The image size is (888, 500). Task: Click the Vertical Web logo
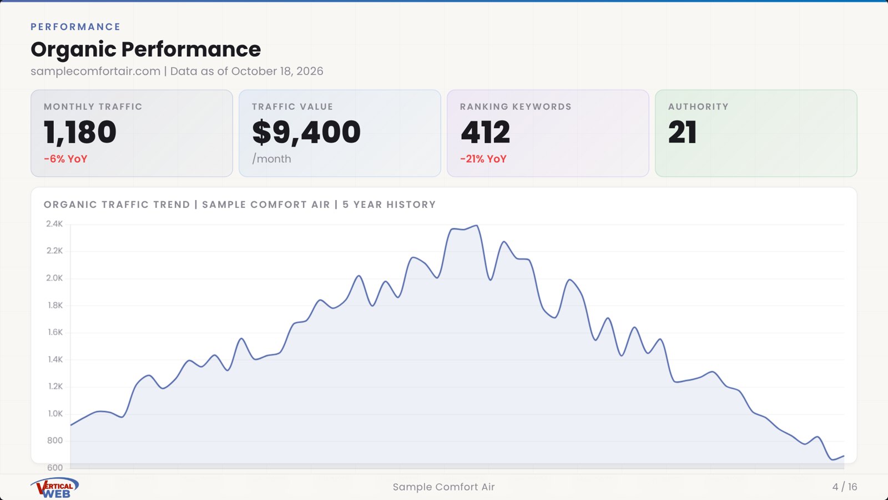tap(54, 488)
